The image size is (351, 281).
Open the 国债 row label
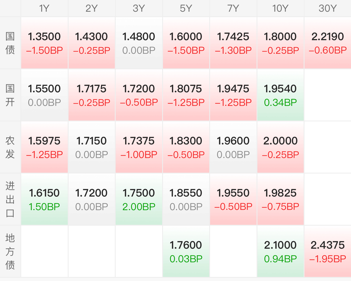click(10, 43)
